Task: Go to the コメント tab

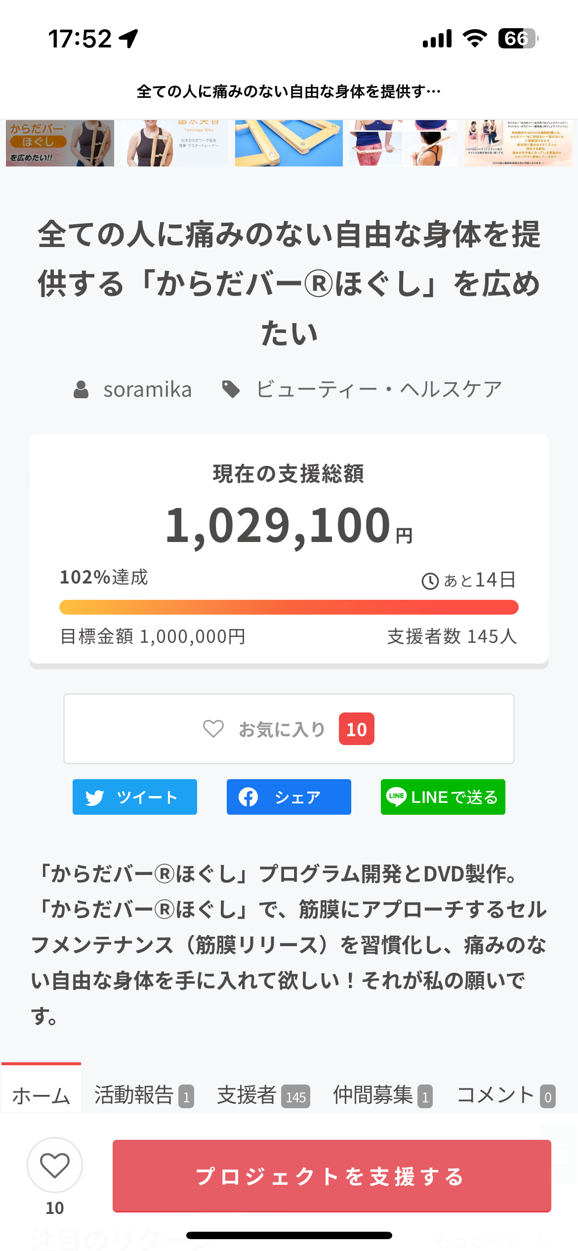Action: point(506,1095)
